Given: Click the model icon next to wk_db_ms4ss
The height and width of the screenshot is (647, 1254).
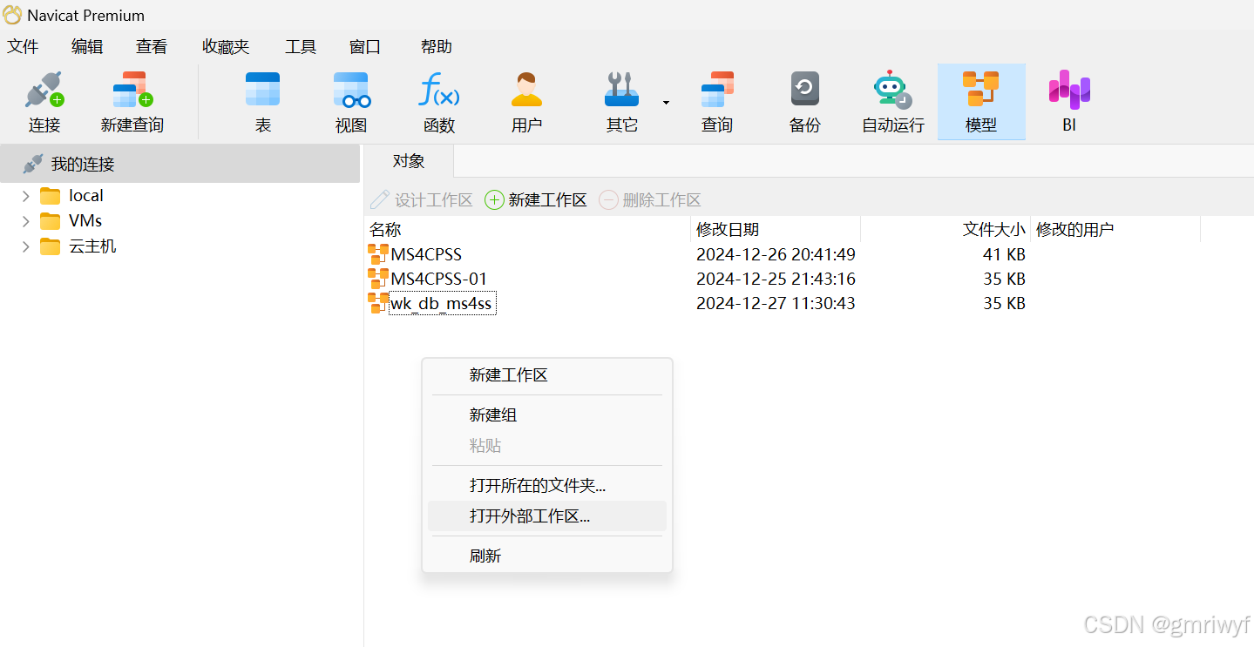Looking at the screenshot, I should 378,303.
